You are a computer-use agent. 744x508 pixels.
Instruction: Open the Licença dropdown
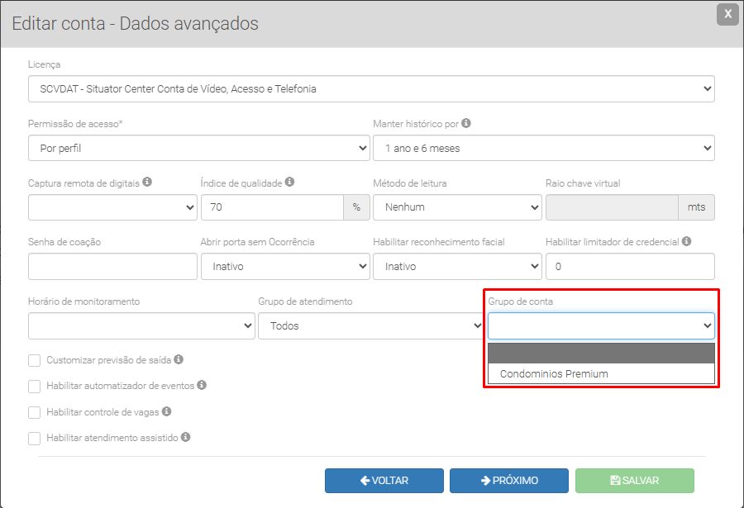(x=371, y=88)
